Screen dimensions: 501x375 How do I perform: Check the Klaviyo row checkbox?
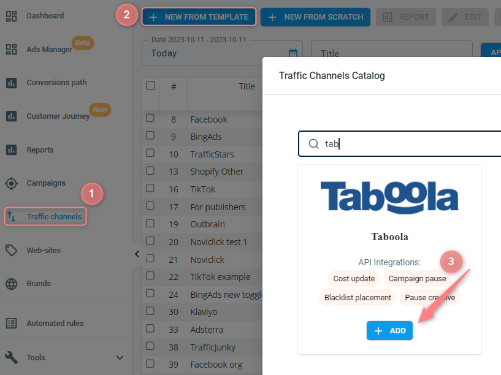pyautogui.click(x=150, y=311)
